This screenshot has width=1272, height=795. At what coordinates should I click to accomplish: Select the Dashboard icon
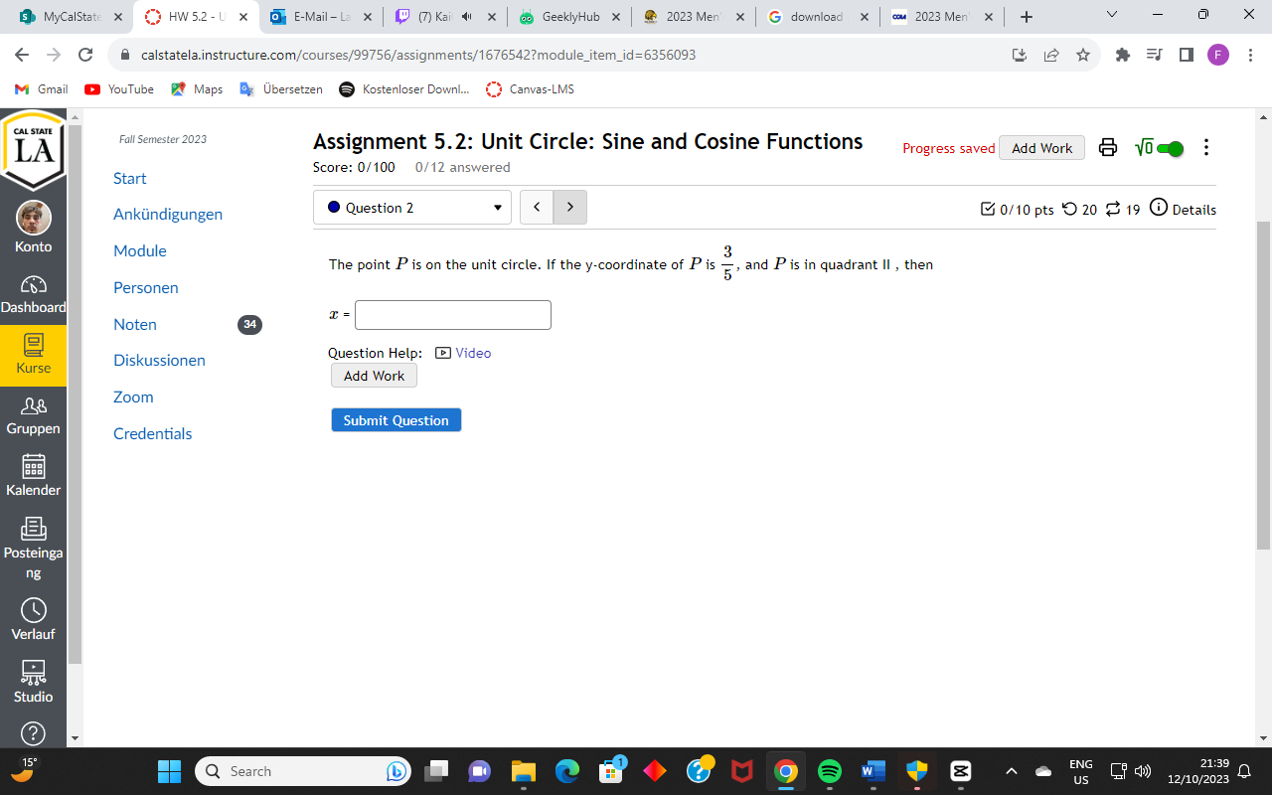coord(33,286)
